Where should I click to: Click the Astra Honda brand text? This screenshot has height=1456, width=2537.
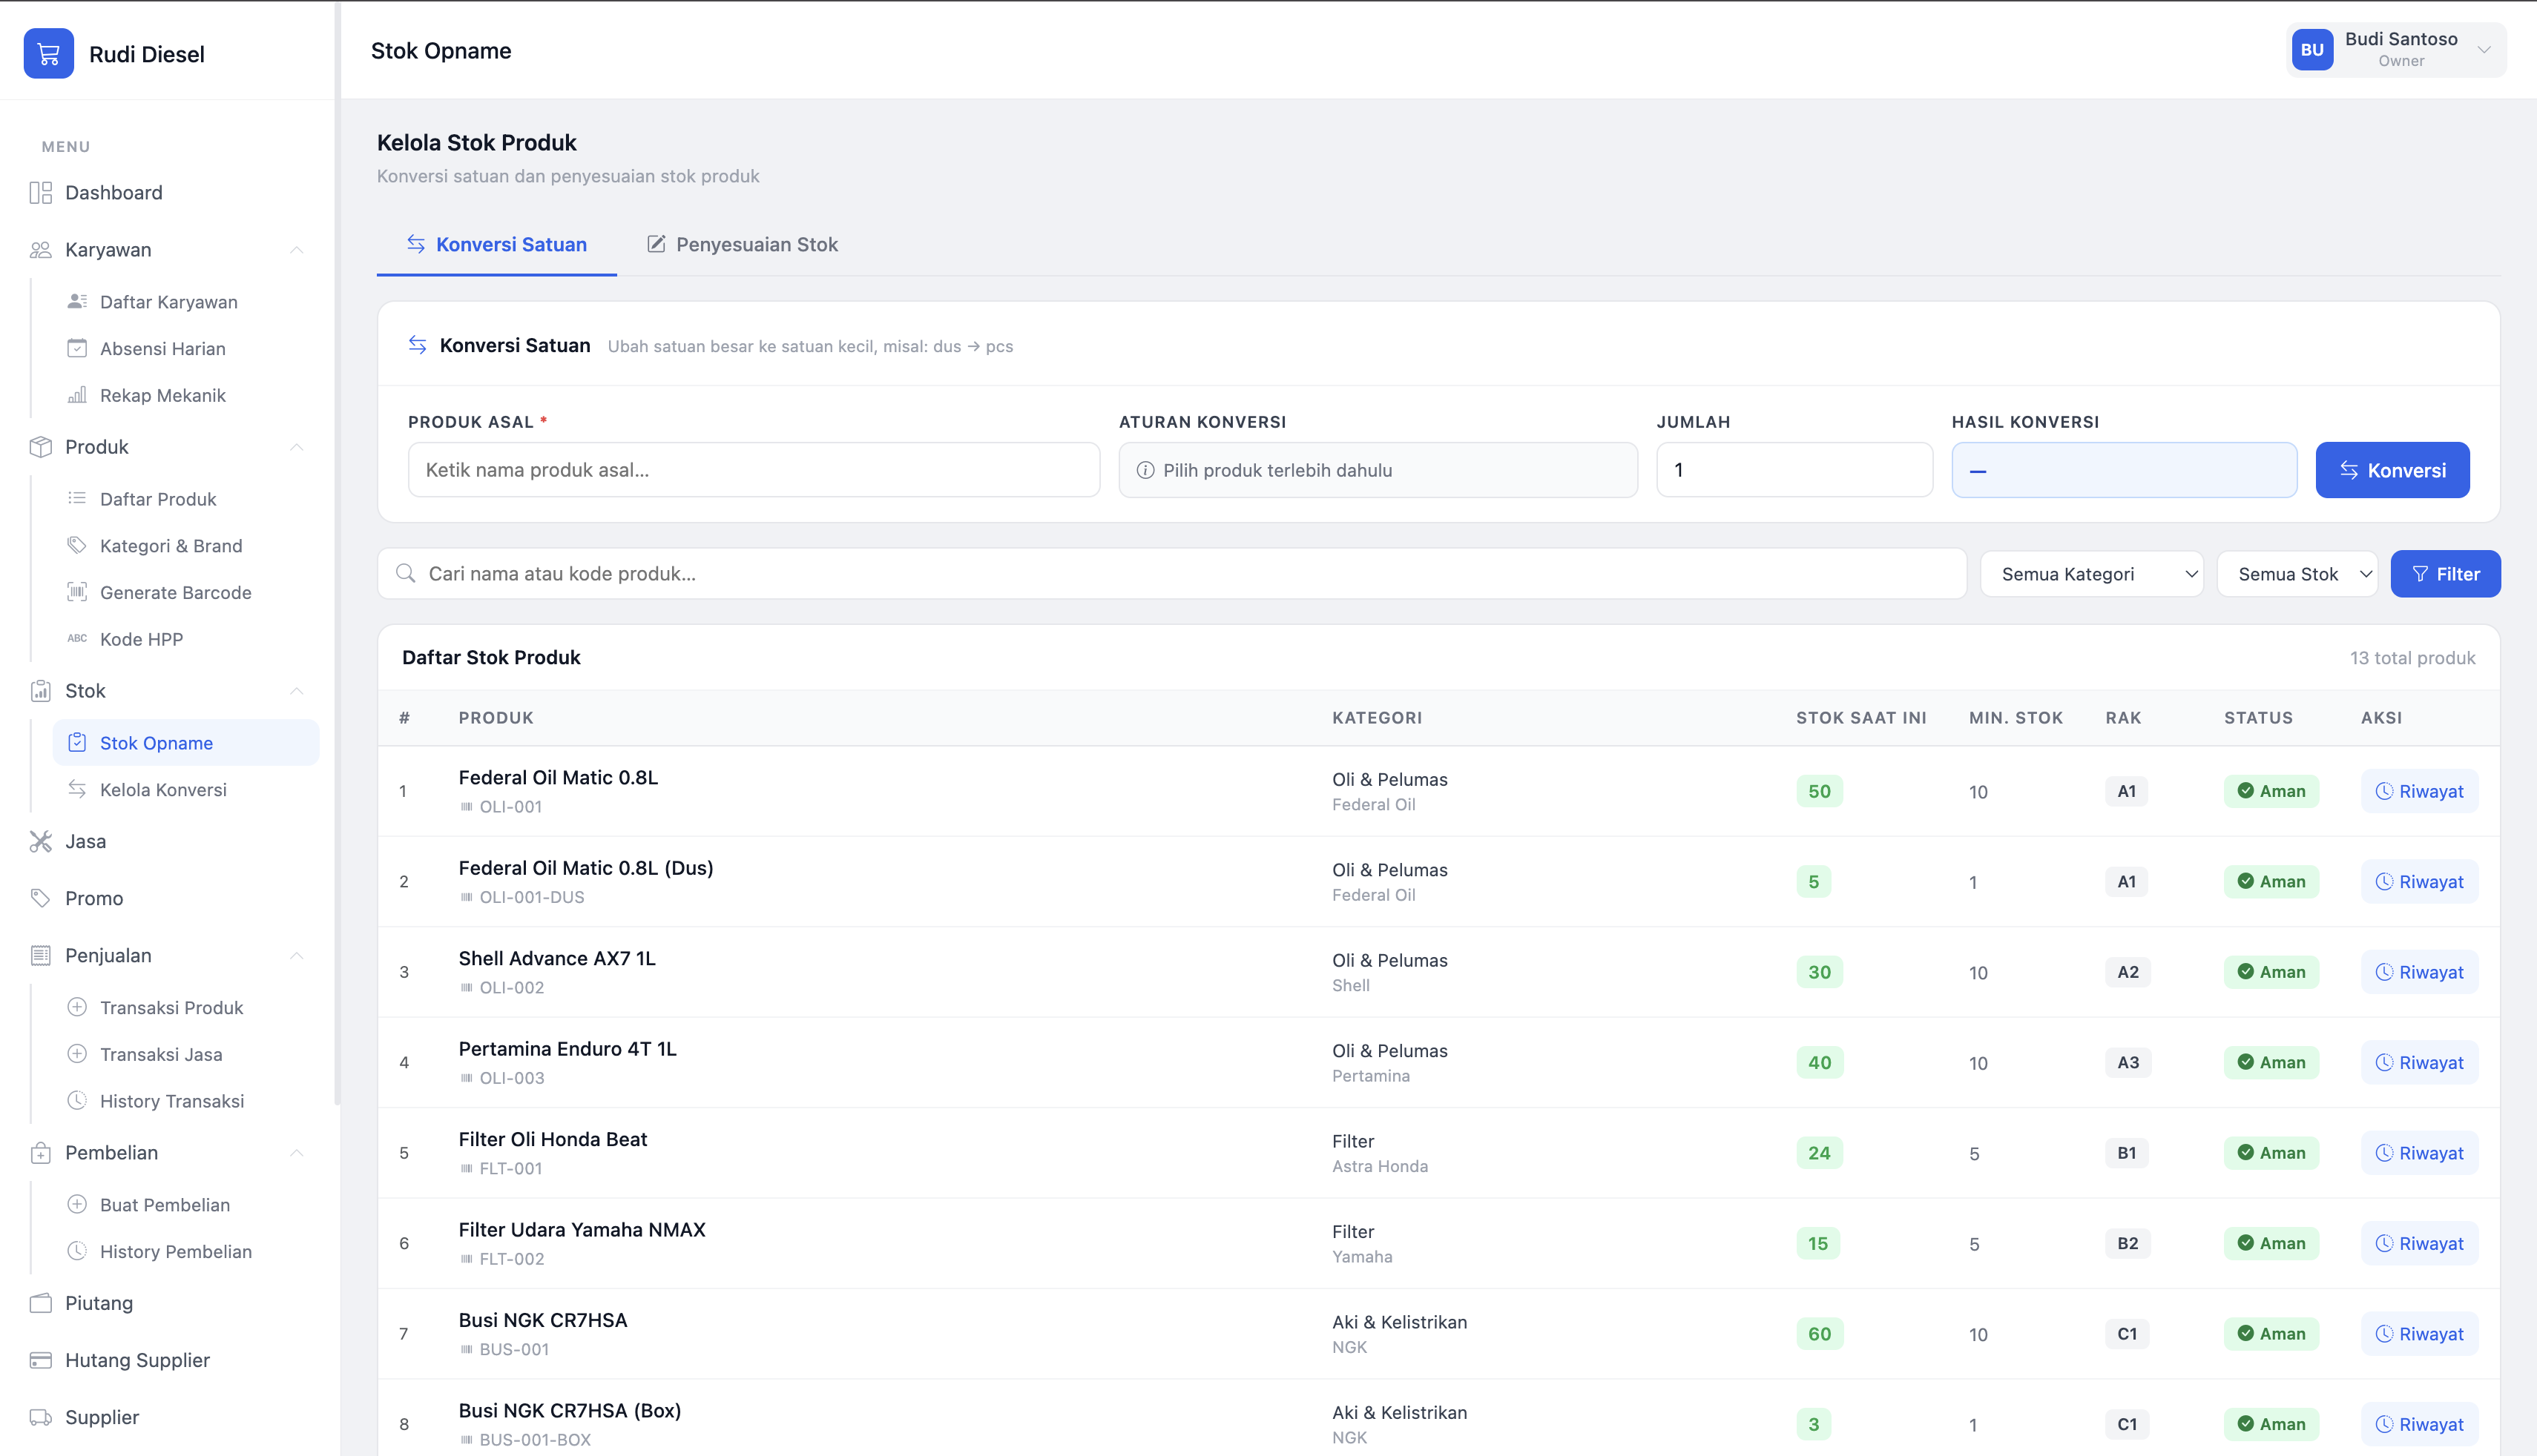pyautogui.click(x=1380, y=1166)
